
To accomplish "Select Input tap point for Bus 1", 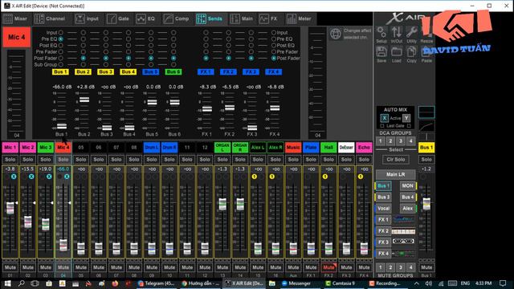I will pos(61,32).
